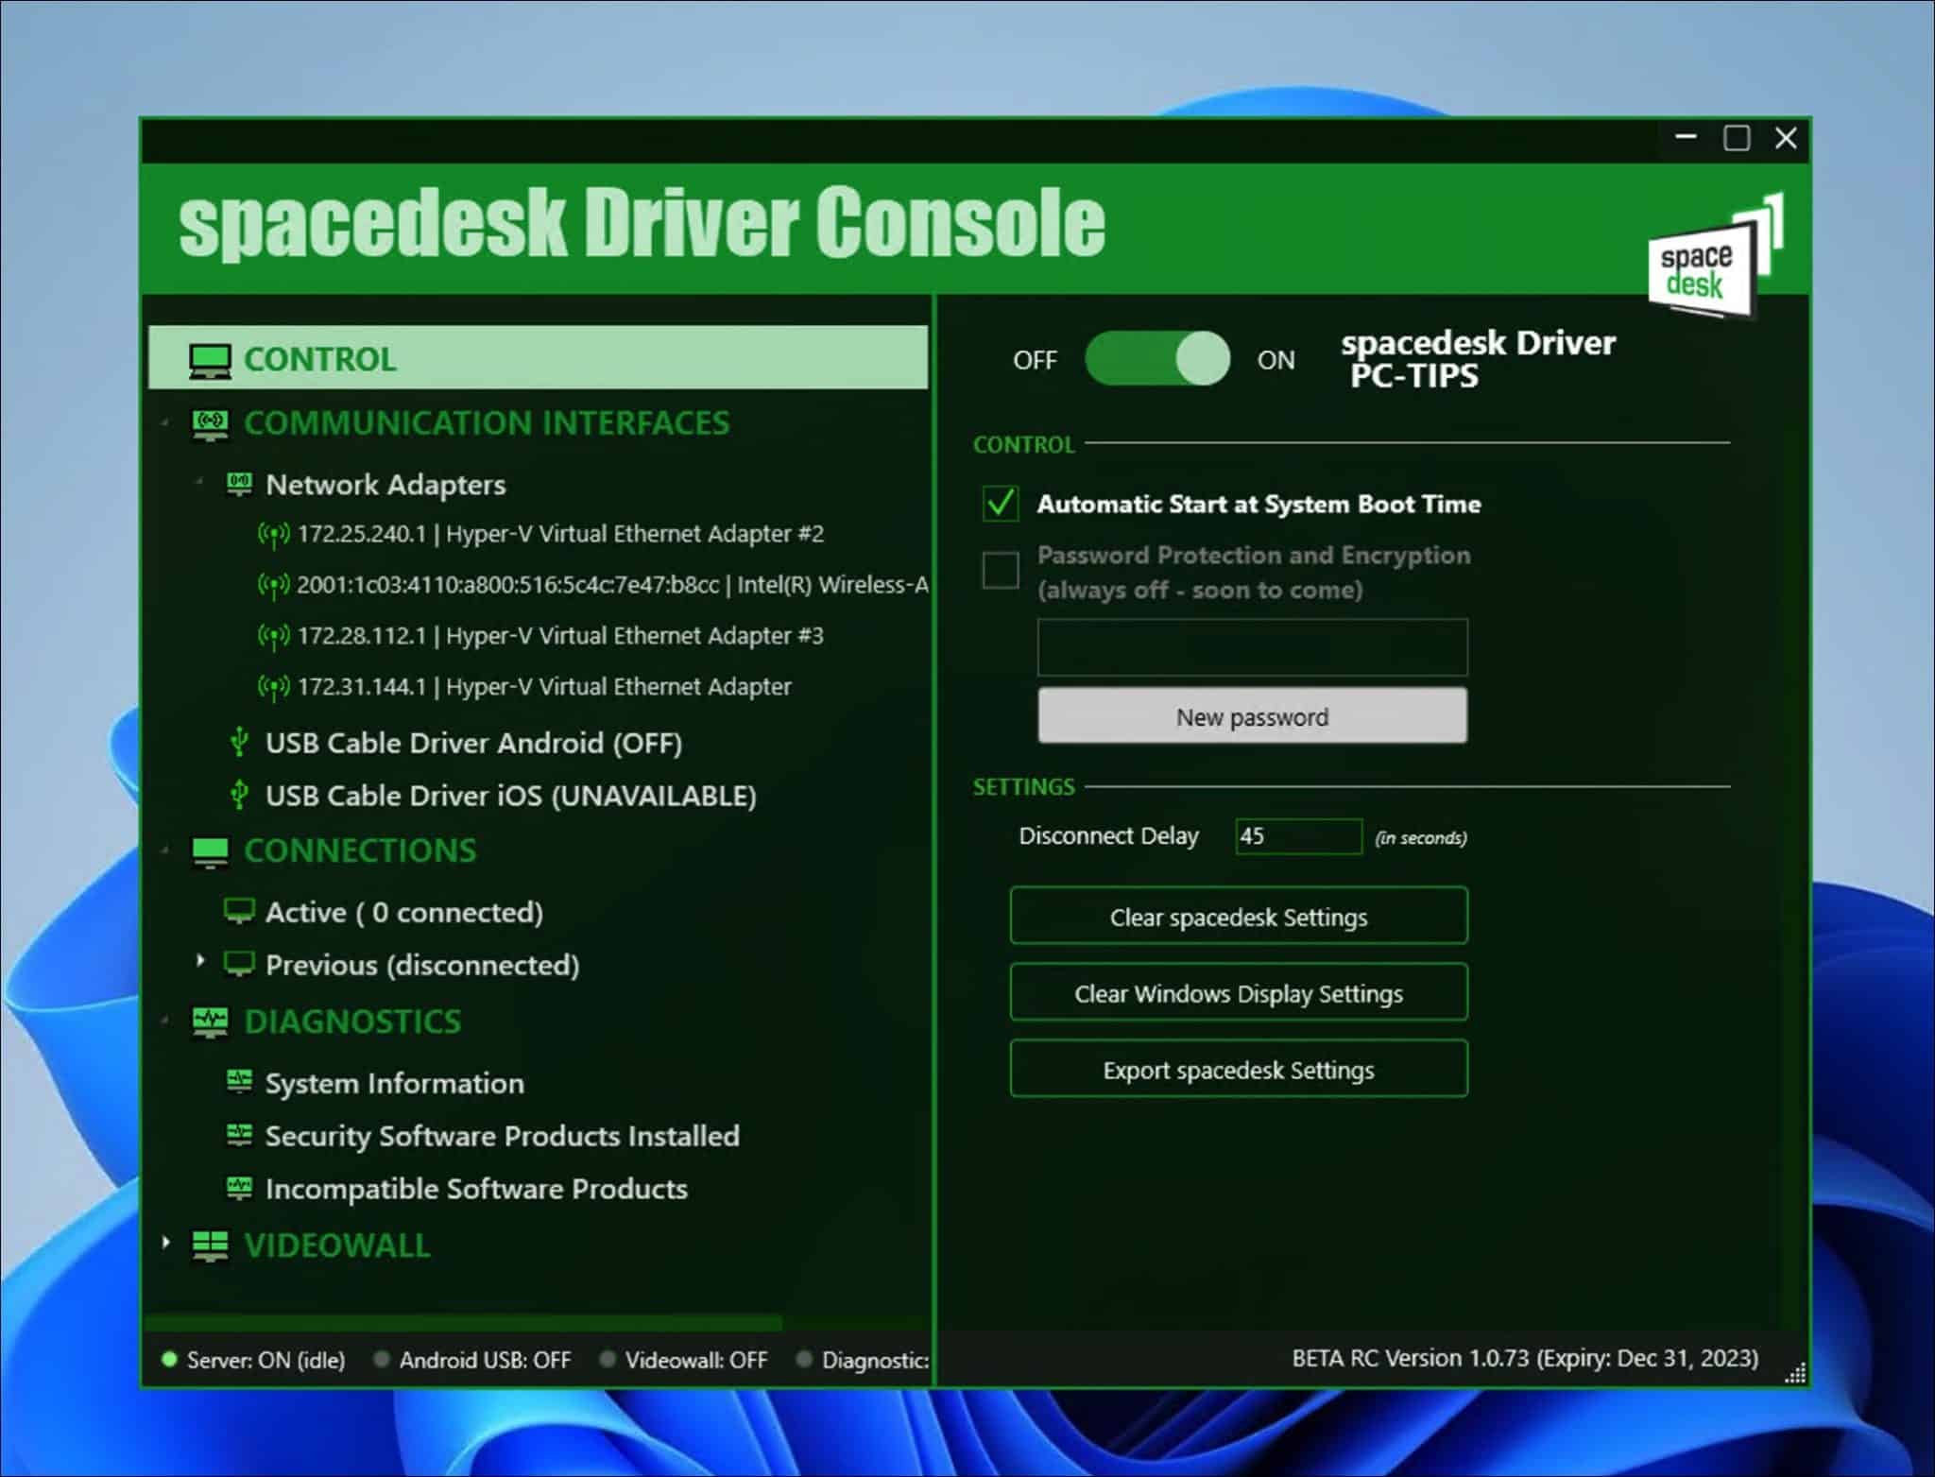
Task: Click the Connections monitor icon
Action: (x=210, y=851)
